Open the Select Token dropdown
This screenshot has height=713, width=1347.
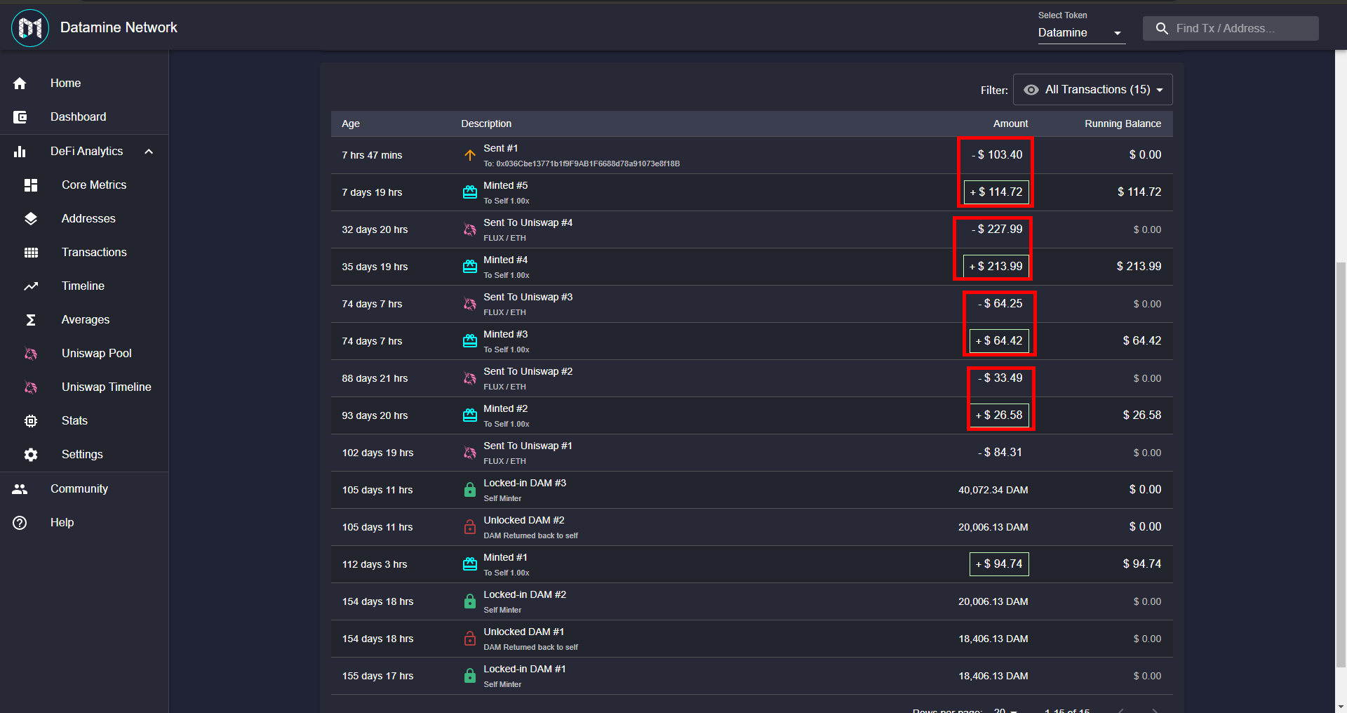pyautogui.click(x=1082, y=33)
